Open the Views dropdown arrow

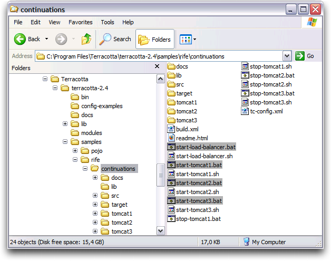click(x=195, y=39)
